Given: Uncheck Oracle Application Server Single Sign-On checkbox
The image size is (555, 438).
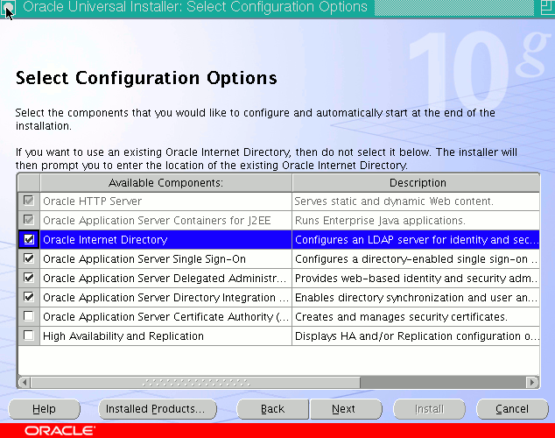Looking at the screenshot, I should [29, 258].
